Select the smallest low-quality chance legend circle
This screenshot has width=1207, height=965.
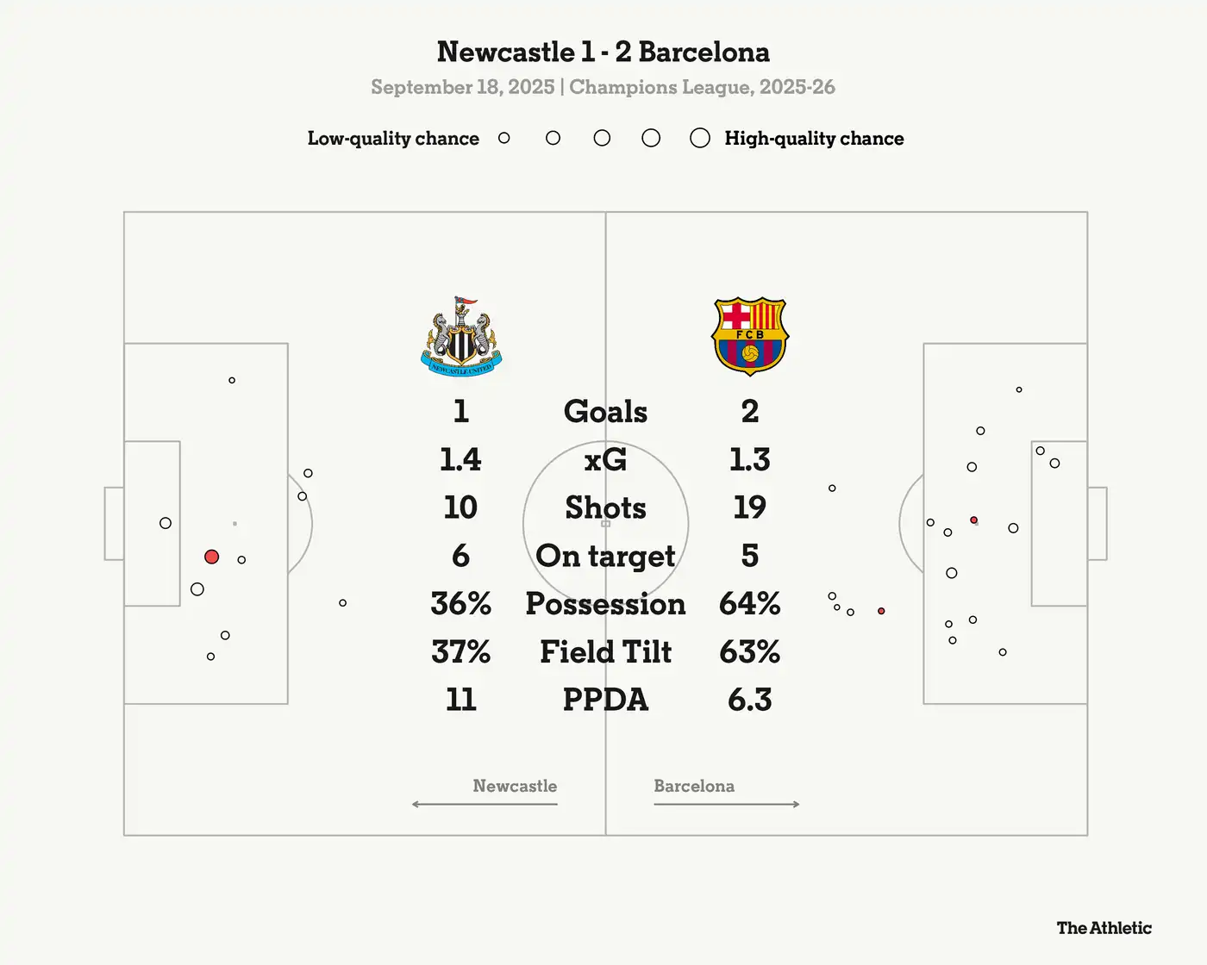504,138
